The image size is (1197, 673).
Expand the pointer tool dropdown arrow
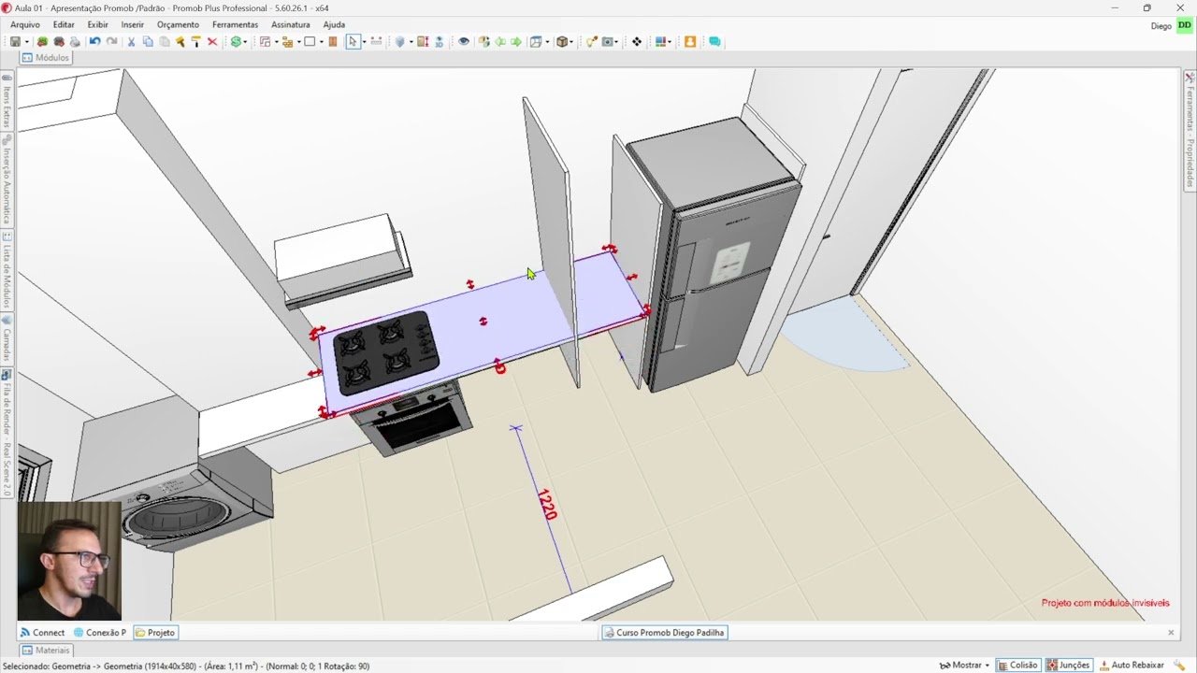point(363,41)
